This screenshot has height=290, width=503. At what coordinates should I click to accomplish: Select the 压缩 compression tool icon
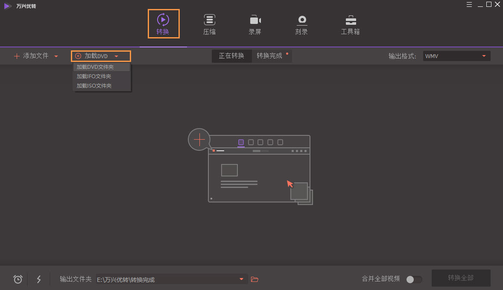[x=209, y=23]
